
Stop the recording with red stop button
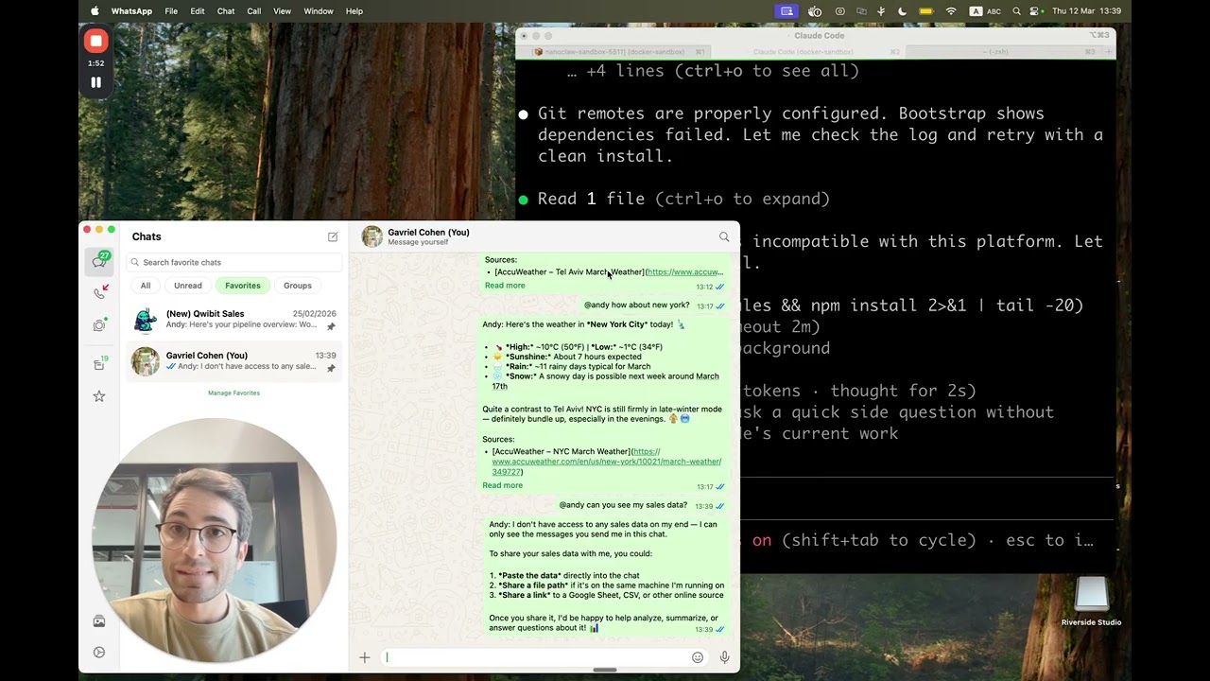coord(95,41)
